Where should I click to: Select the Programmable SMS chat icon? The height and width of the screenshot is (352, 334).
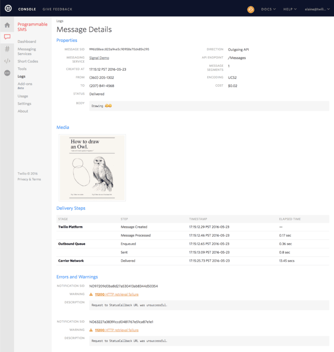click(7, 37)
